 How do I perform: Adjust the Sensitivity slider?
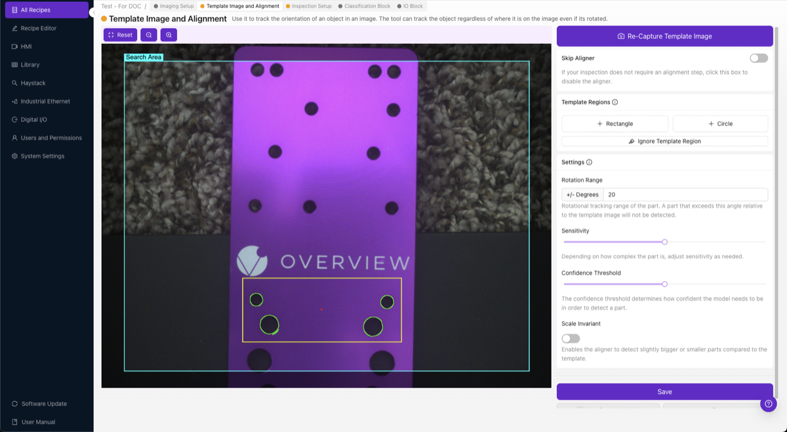coord(664,242)
